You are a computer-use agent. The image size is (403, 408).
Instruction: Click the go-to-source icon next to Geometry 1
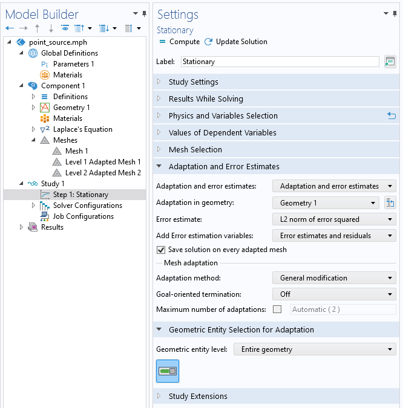pos(390,203)
